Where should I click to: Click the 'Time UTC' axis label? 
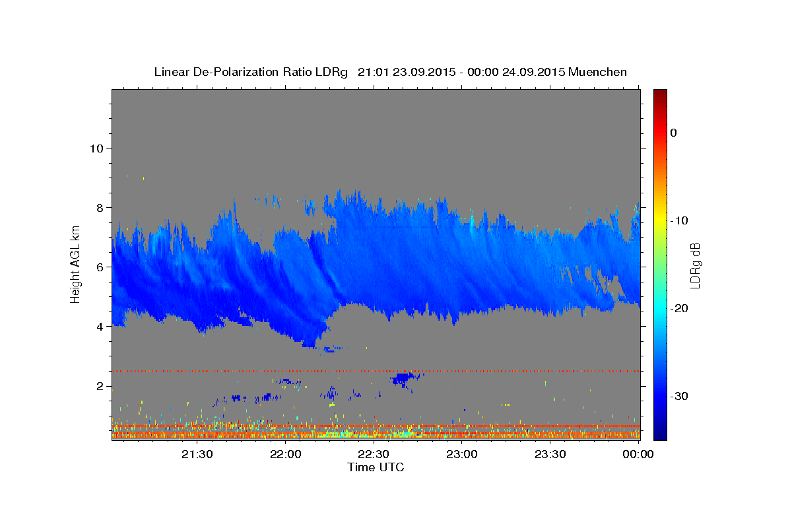(376, 467)
